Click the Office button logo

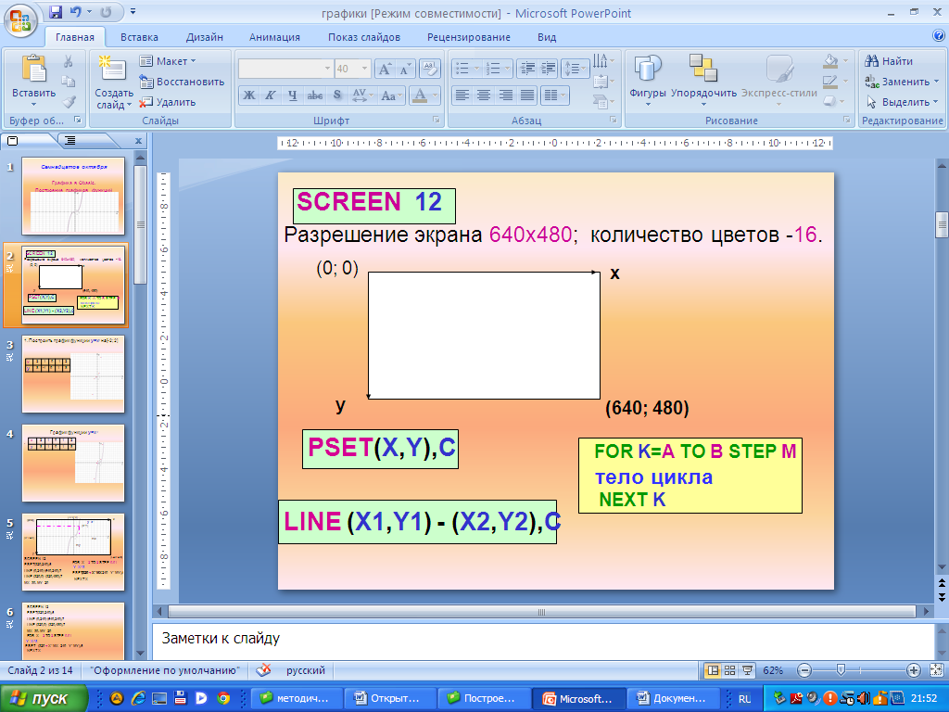pyautogui.click(x=20, y=17)
